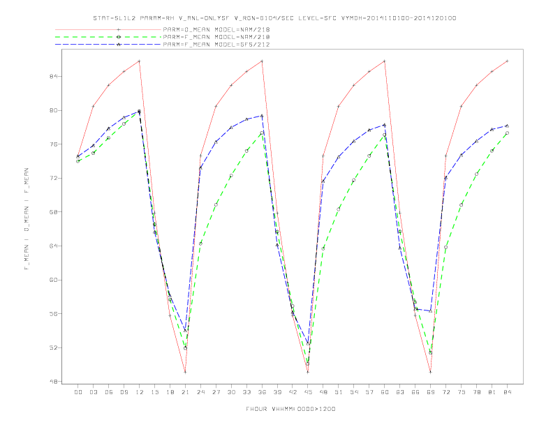Image resolution: width=553 pixels, height=427 pixels.
Task: Click x-axis forecast hour label 09
Action: (124, 392)
